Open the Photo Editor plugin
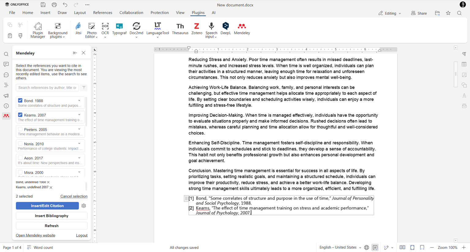This screenshot has width=470, height=252. click(92, 30)
